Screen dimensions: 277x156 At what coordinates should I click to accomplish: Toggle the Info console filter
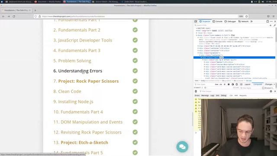point(217,95)
